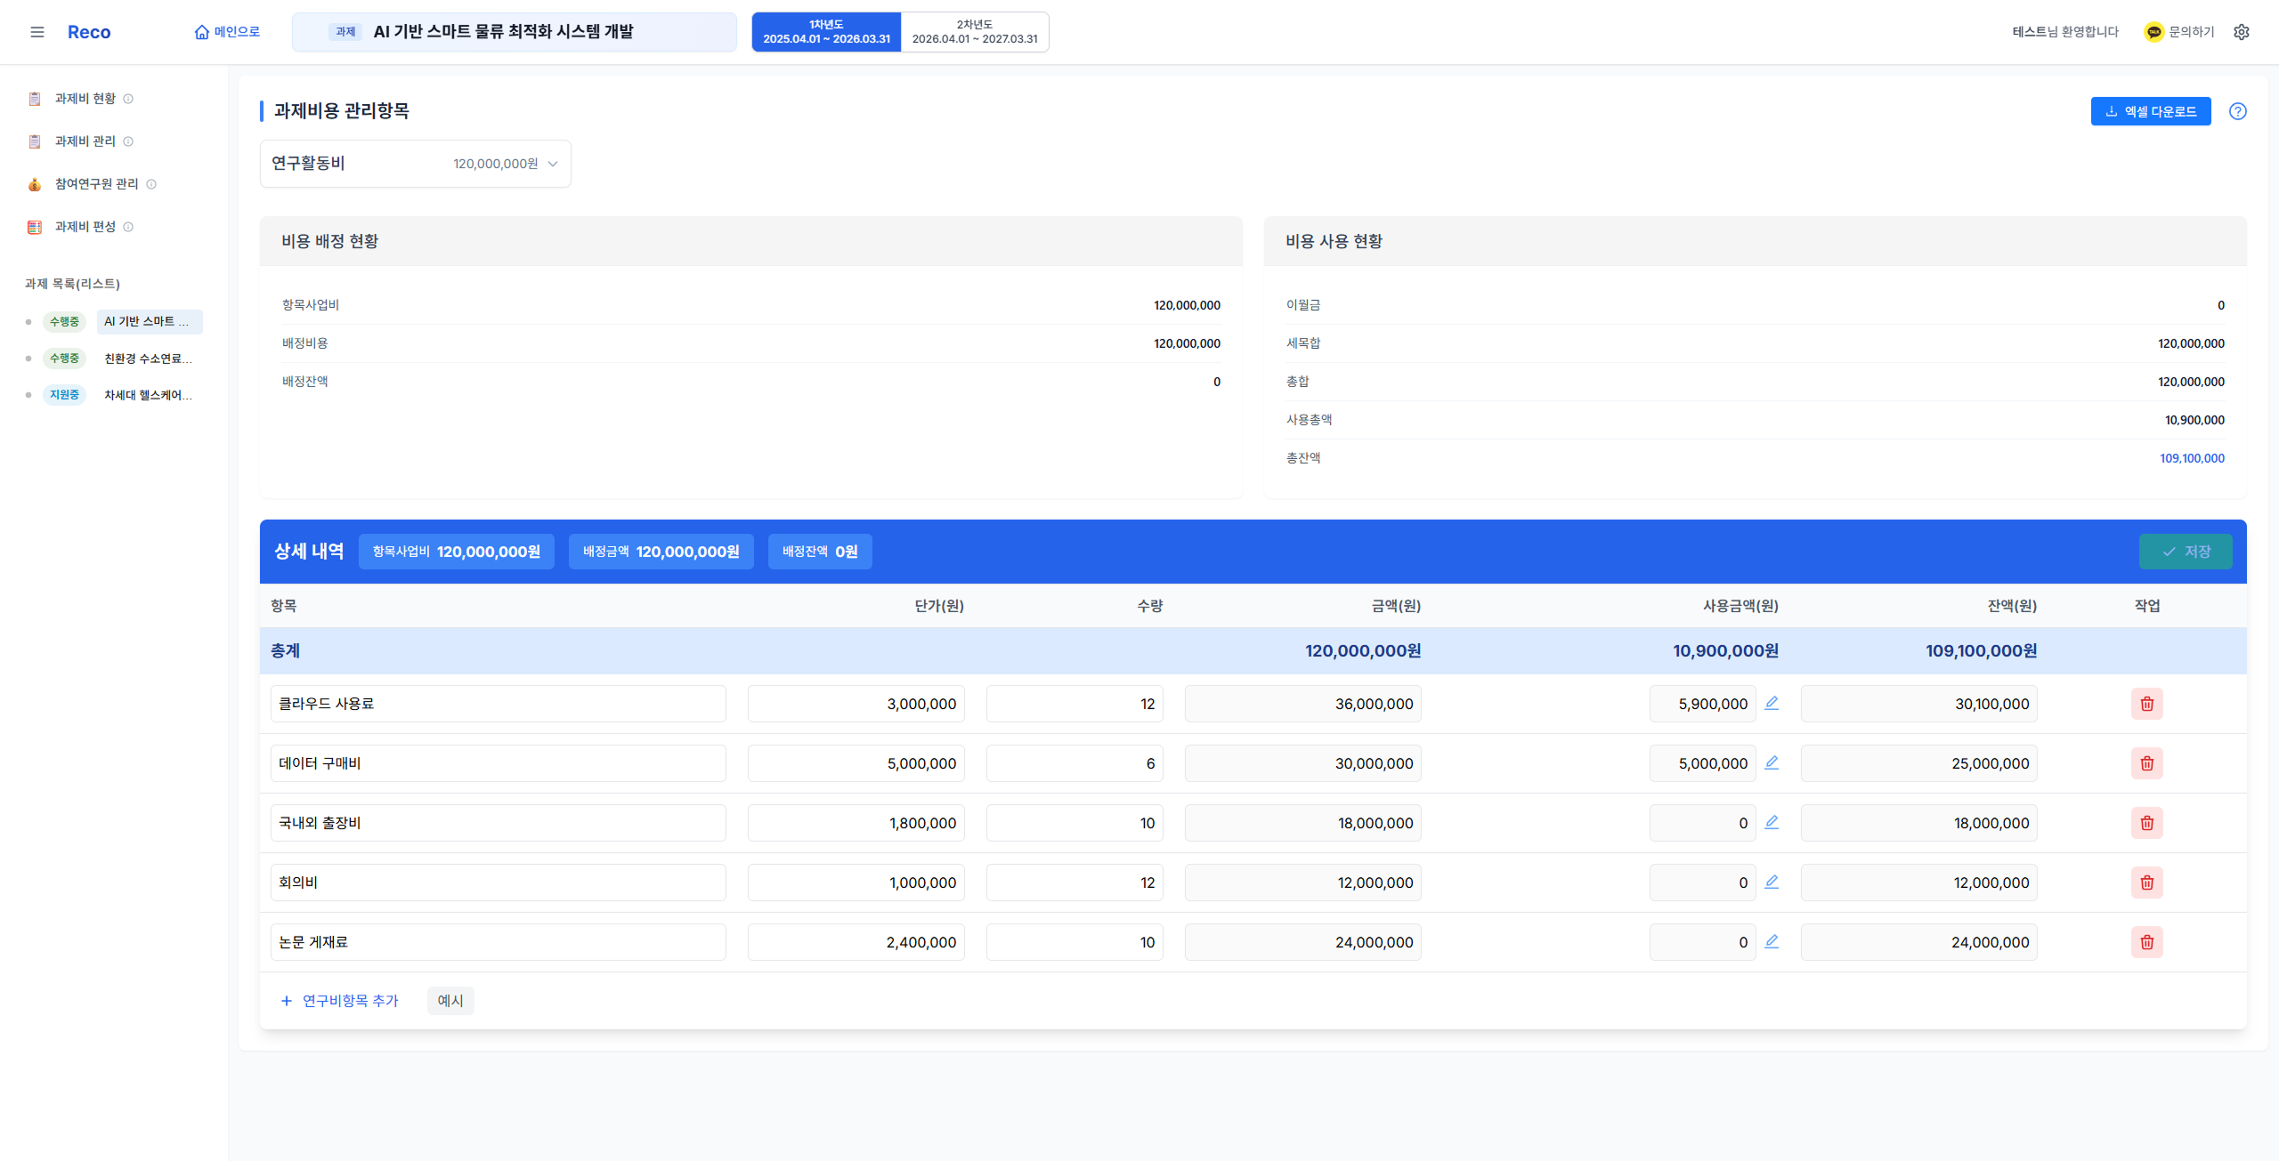Screen dimensions: 2279x1161
Task: Open the hamburger menu icon
Action: 37,32
